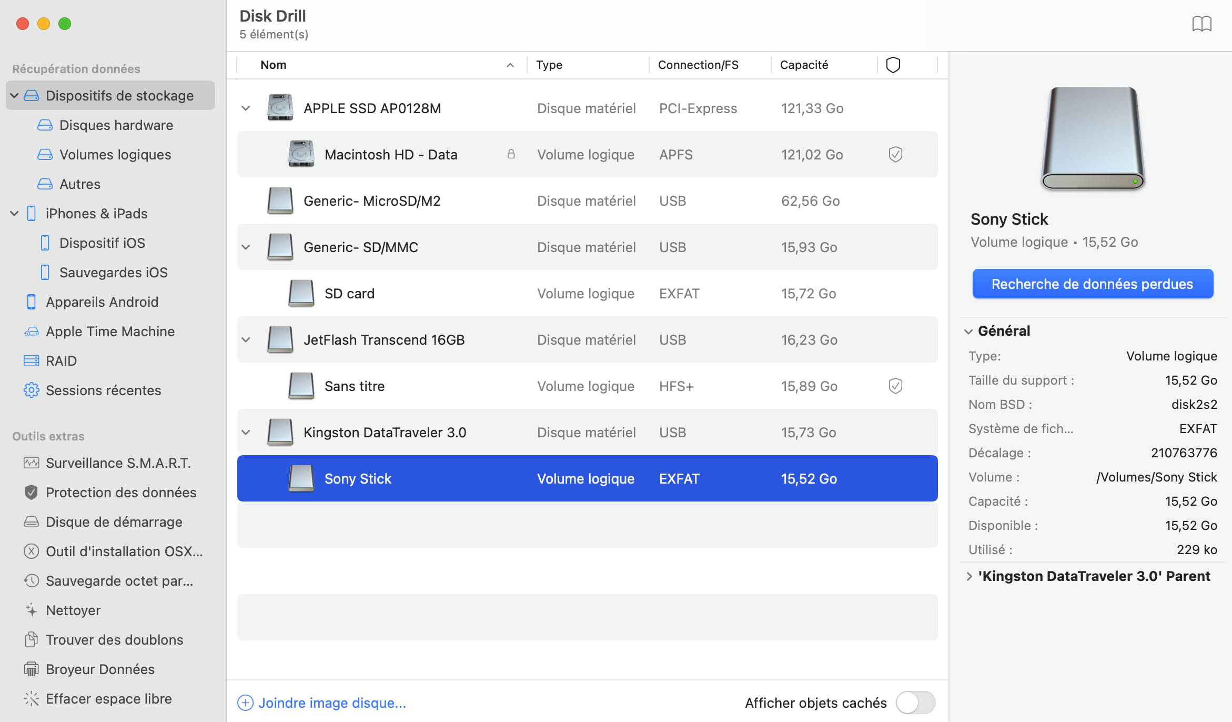The width and height of the screenshot is (1232, 722).
Task: Click the Macintosh HD lock icon
Action: click(511, 154)
